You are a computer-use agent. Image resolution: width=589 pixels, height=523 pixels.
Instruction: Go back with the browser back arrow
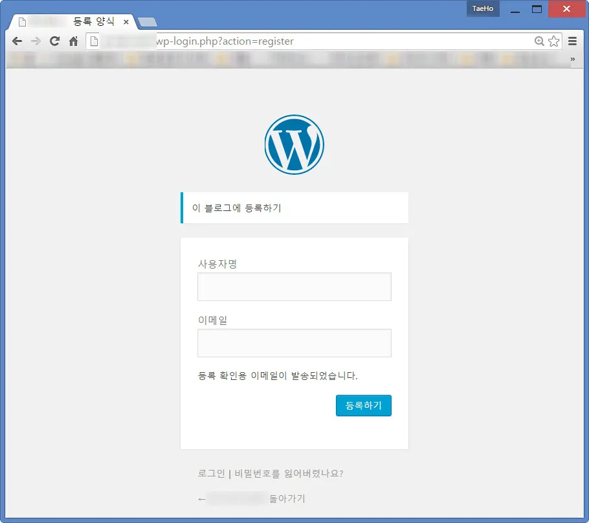tap(17, 41)
